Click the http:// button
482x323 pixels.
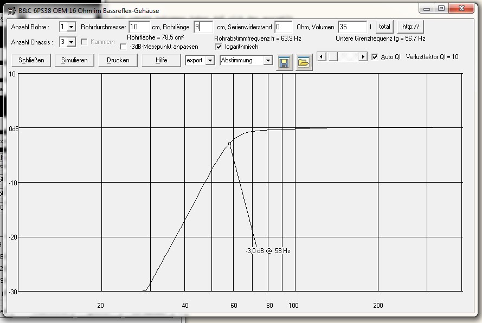pyautogui.click(x=410, y=27)
